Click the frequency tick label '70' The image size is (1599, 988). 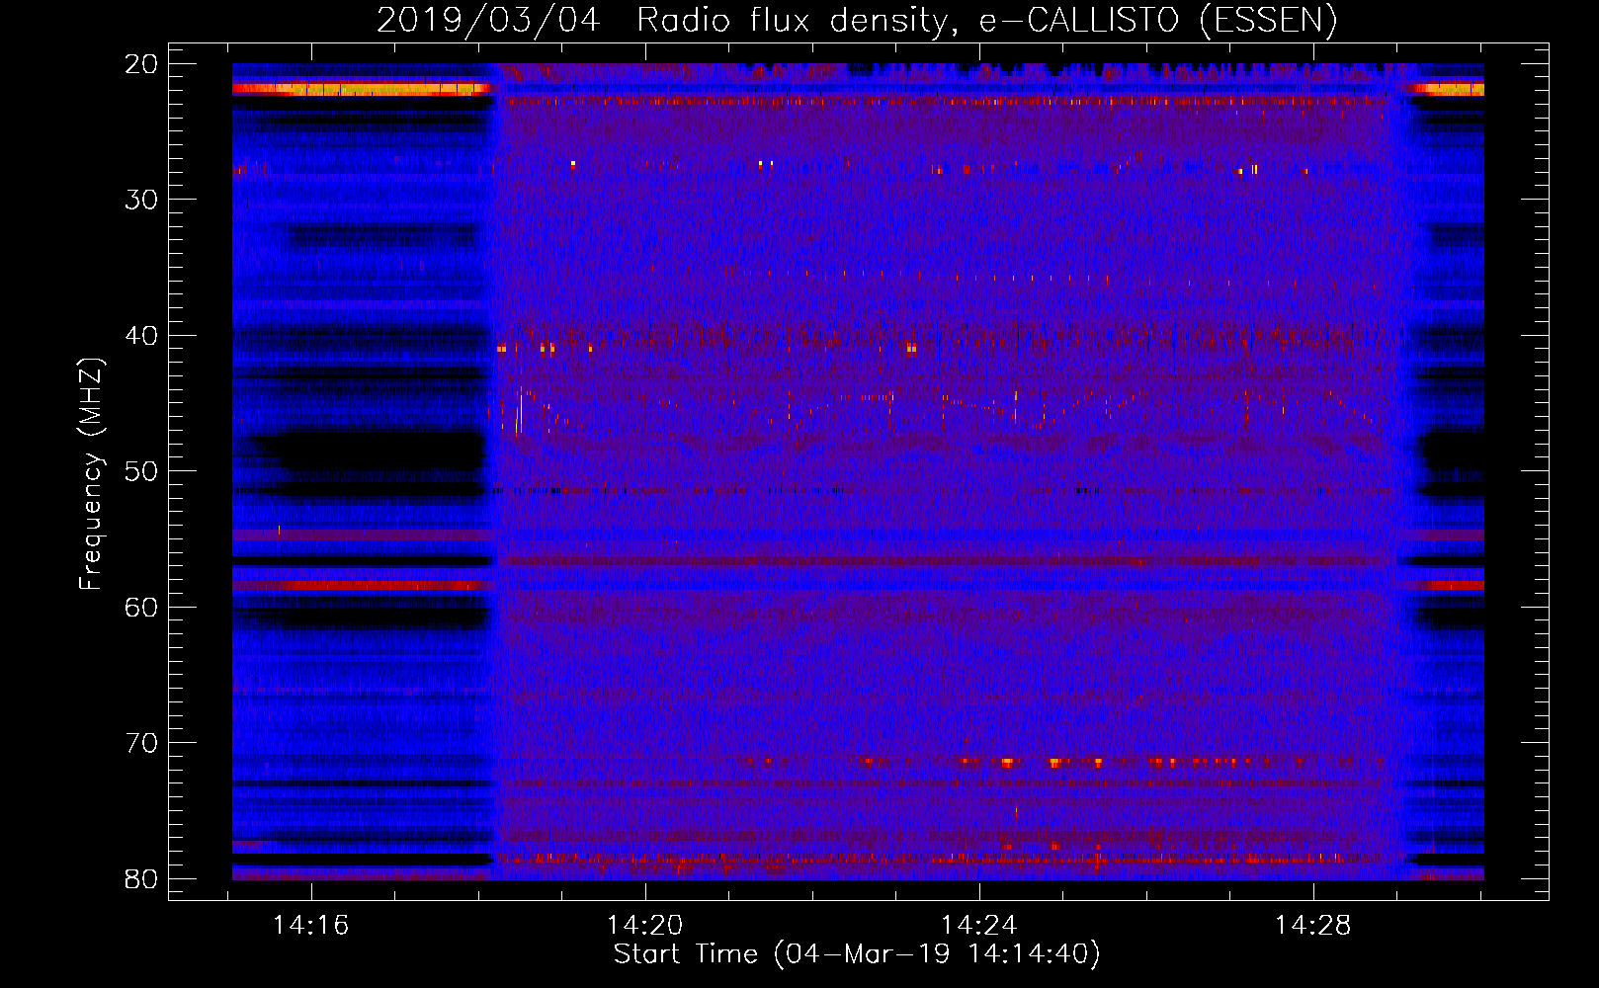coord(141,743)
